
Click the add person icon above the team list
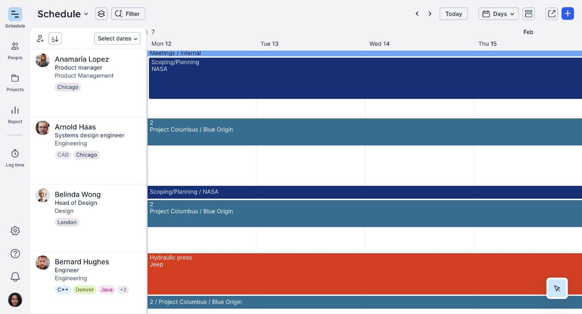(40, 39)
